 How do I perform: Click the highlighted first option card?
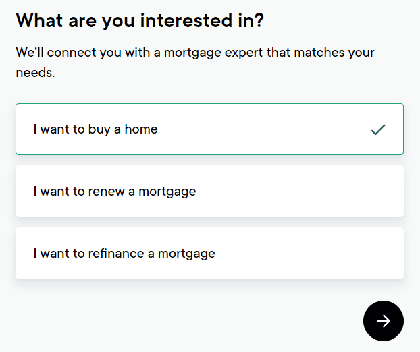tap(209, 129)
